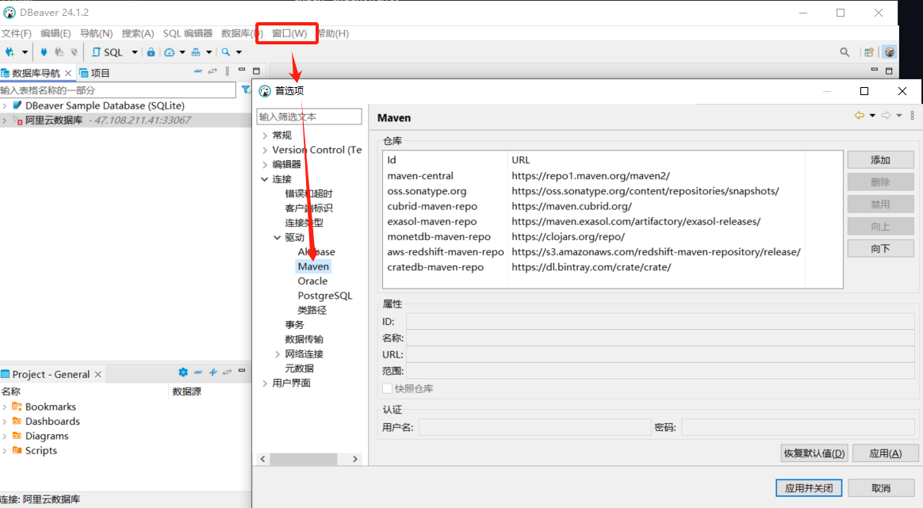Open dropdown beside new connection icon

tap(25, 52)
